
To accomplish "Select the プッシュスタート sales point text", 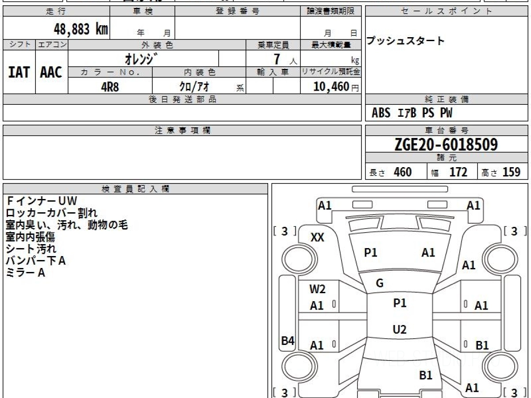I will pos(405,41).
